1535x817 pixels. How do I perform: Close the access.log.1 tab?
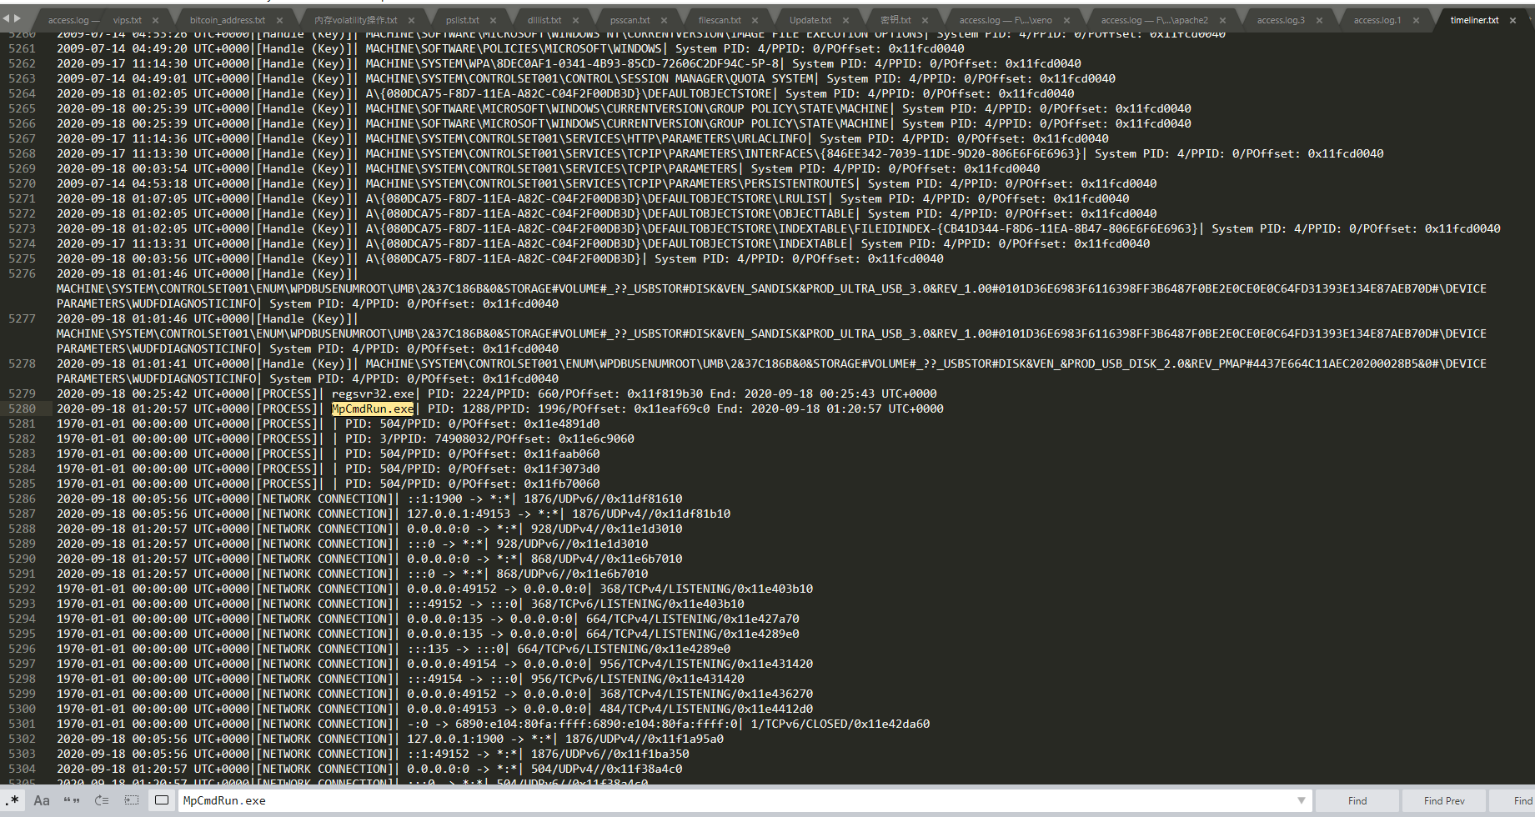1416,20
